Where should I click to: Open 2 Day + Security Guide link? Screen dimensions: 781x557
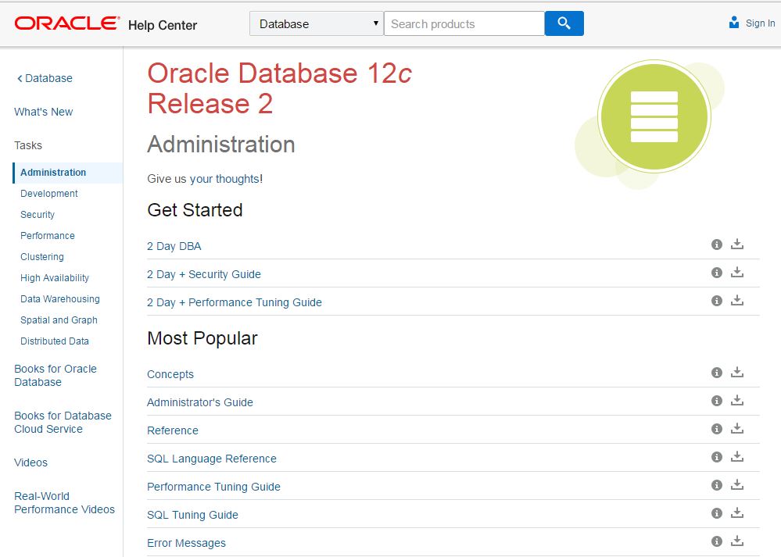click(204, 274)
